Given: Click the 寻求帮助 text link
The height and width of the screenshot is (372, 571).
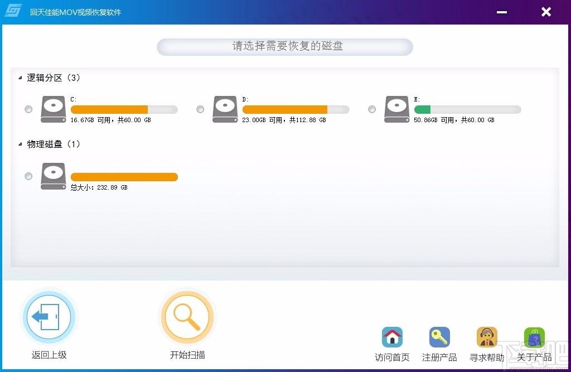Looking at the screenshot, I should [x=486, y=356].
